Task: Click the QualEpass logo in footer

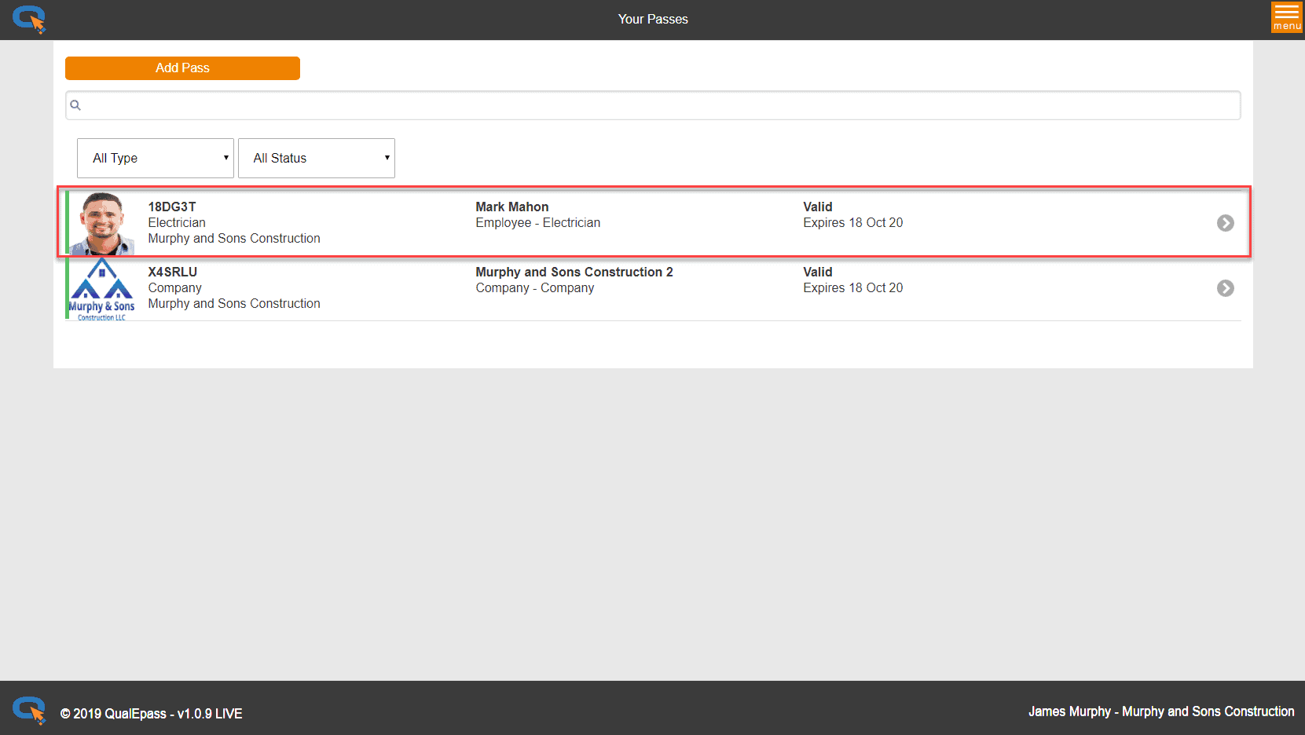Action: 29,710
